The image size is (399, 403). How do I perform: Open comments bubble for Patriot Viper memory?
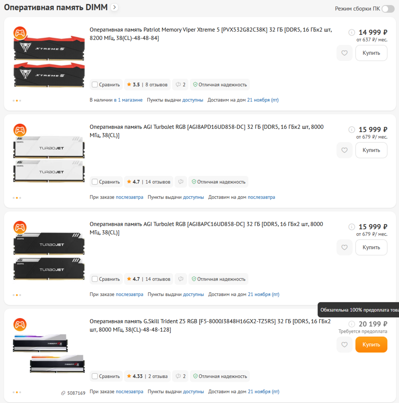click(x=180, y=85)
